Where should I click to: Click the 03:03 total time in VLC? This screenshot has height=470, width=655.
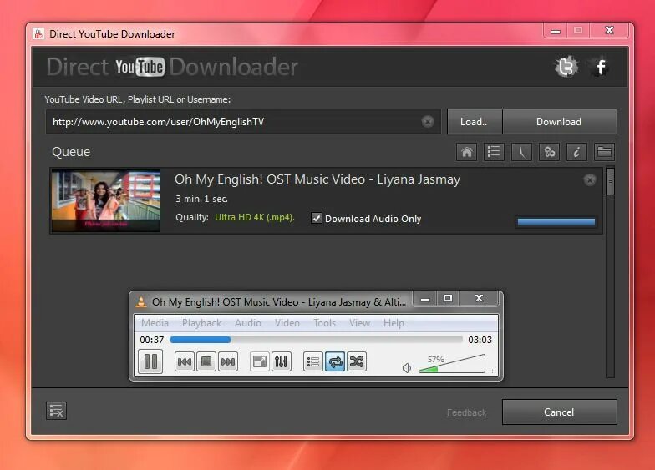coord(480,340)
